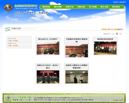Click the 活動花絮 section book icon
The image size is (129, 103).
tap(7, 29)
